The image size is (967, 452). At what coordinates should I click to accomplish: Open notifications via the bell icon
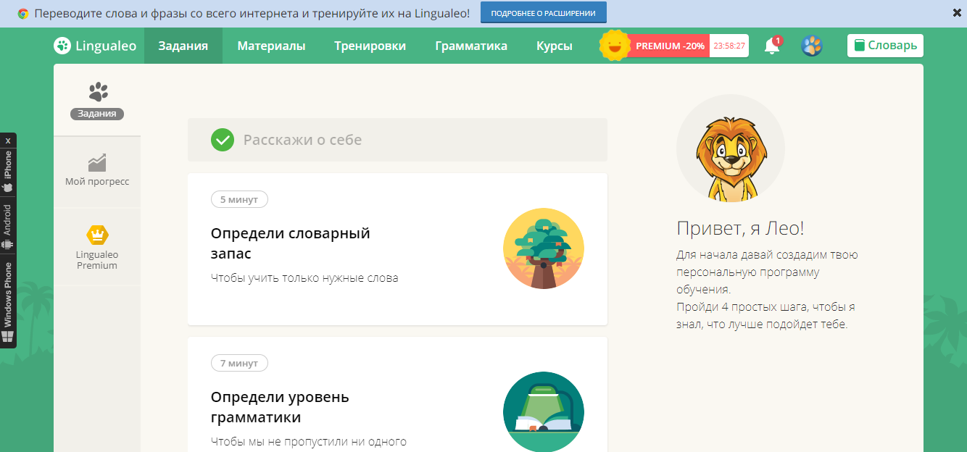pos(771,45)
